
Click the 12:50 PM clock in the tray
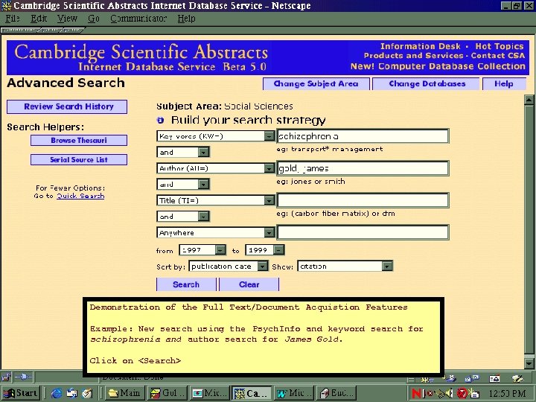tap(507, 394)
